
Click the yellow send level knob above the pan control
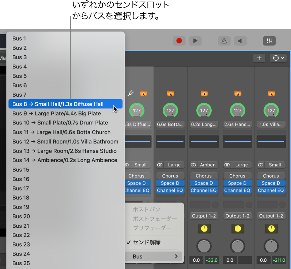tap(204, 229)
